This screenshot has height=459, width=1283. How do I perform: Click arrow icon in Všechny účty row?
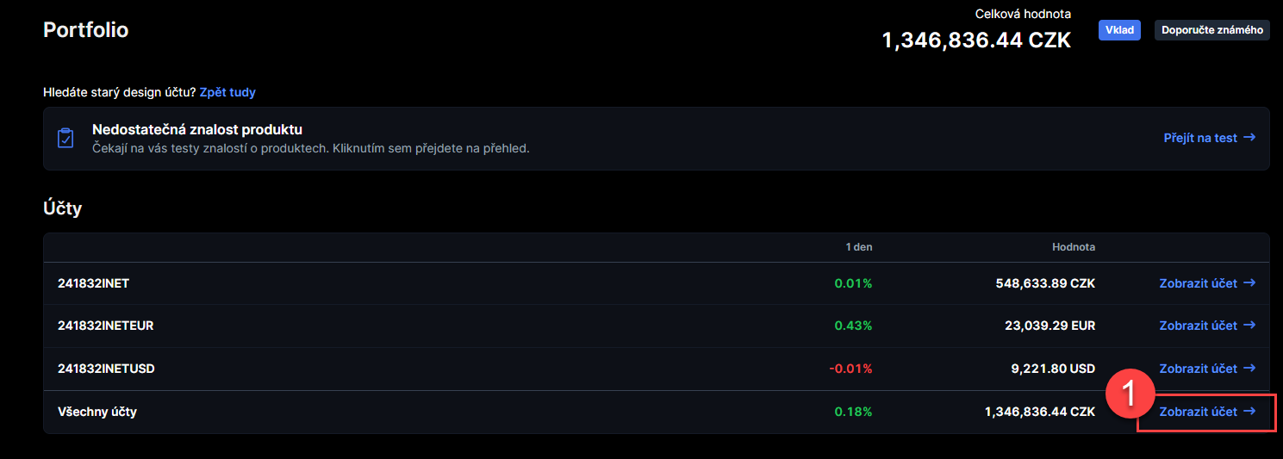[x=1249, y=412]
